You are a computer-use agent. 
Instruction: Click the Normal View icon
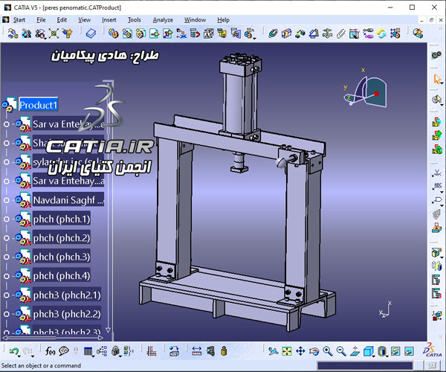355,351
